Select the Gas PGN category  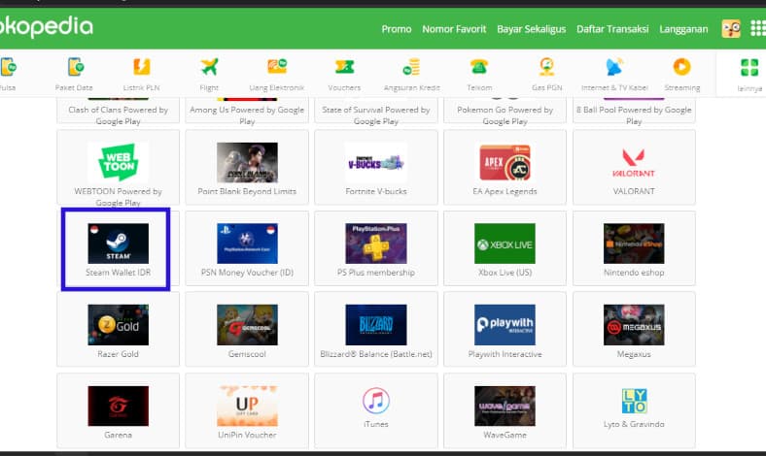click(x=546, y=74)
